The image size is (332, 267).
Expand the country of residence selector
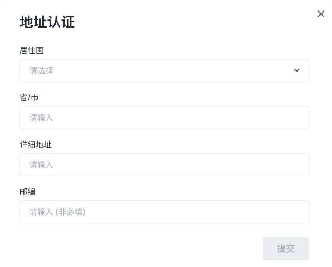(164, 70)
